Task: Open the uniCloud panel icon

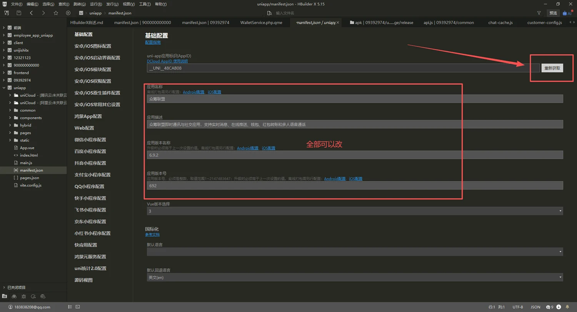Action: coord(43,296)
